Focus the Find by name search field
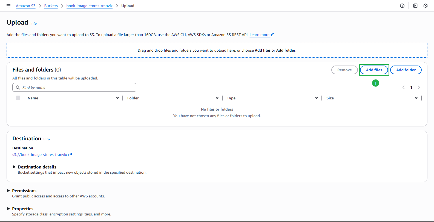The width and height of the screenshot is (434, 222). point(74,87)
